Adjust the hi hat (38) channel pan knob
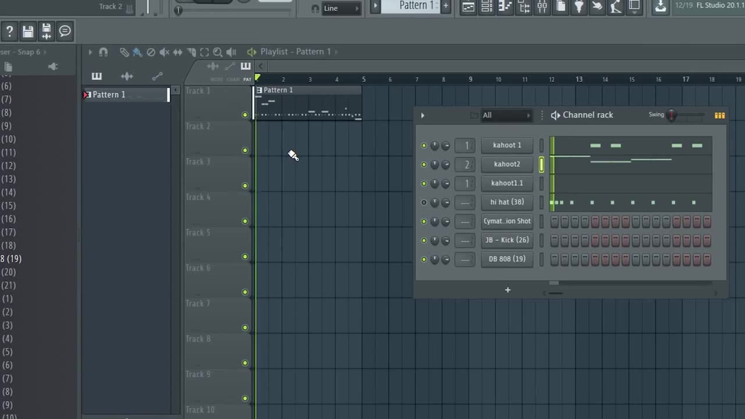 434,203
